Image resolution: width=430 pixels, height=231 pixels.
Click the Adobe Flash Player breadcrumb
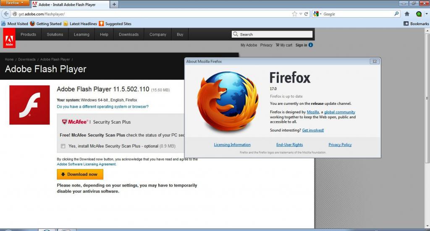tap(55, 60)
